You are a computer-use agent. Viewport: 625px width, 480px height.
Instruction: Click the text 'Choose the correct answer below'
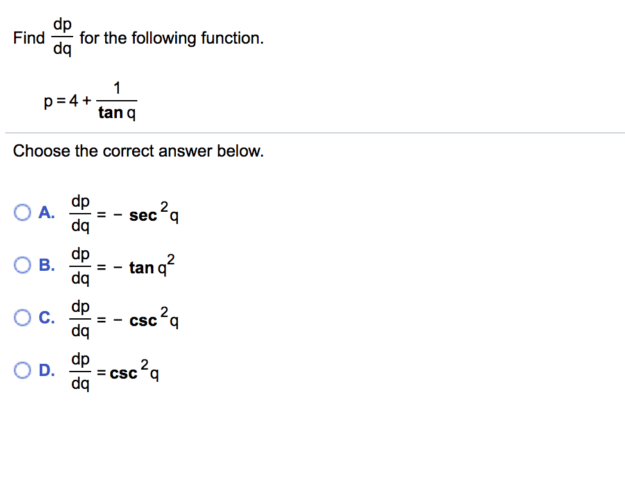pyautogui.click(x=138, y=151)
